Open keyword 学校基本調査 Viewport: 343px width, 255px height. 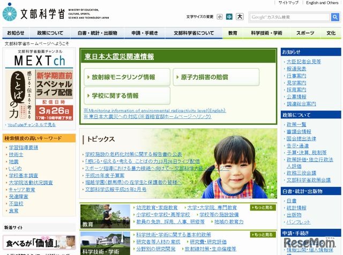tap(24, 175)
